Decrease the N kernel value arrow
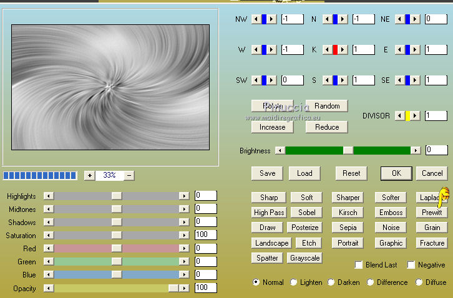Viewport: 453px width, 298px height. [327, 19]
